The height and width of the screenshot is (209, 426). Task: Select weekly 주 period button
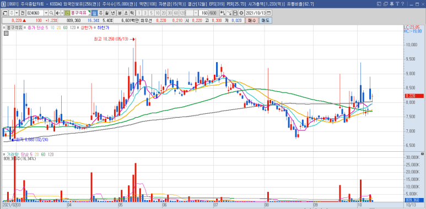click(x=100, y=13)
